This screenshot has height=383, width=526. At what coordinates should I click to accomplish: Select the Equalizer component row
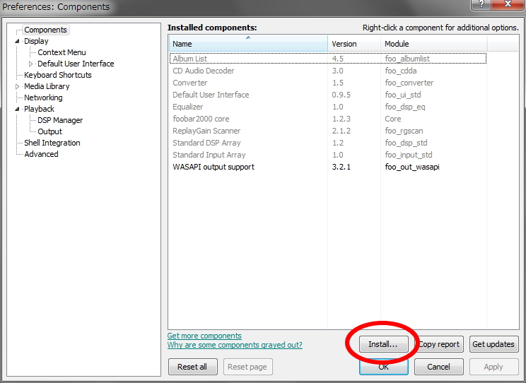click(x=328, y=107)
